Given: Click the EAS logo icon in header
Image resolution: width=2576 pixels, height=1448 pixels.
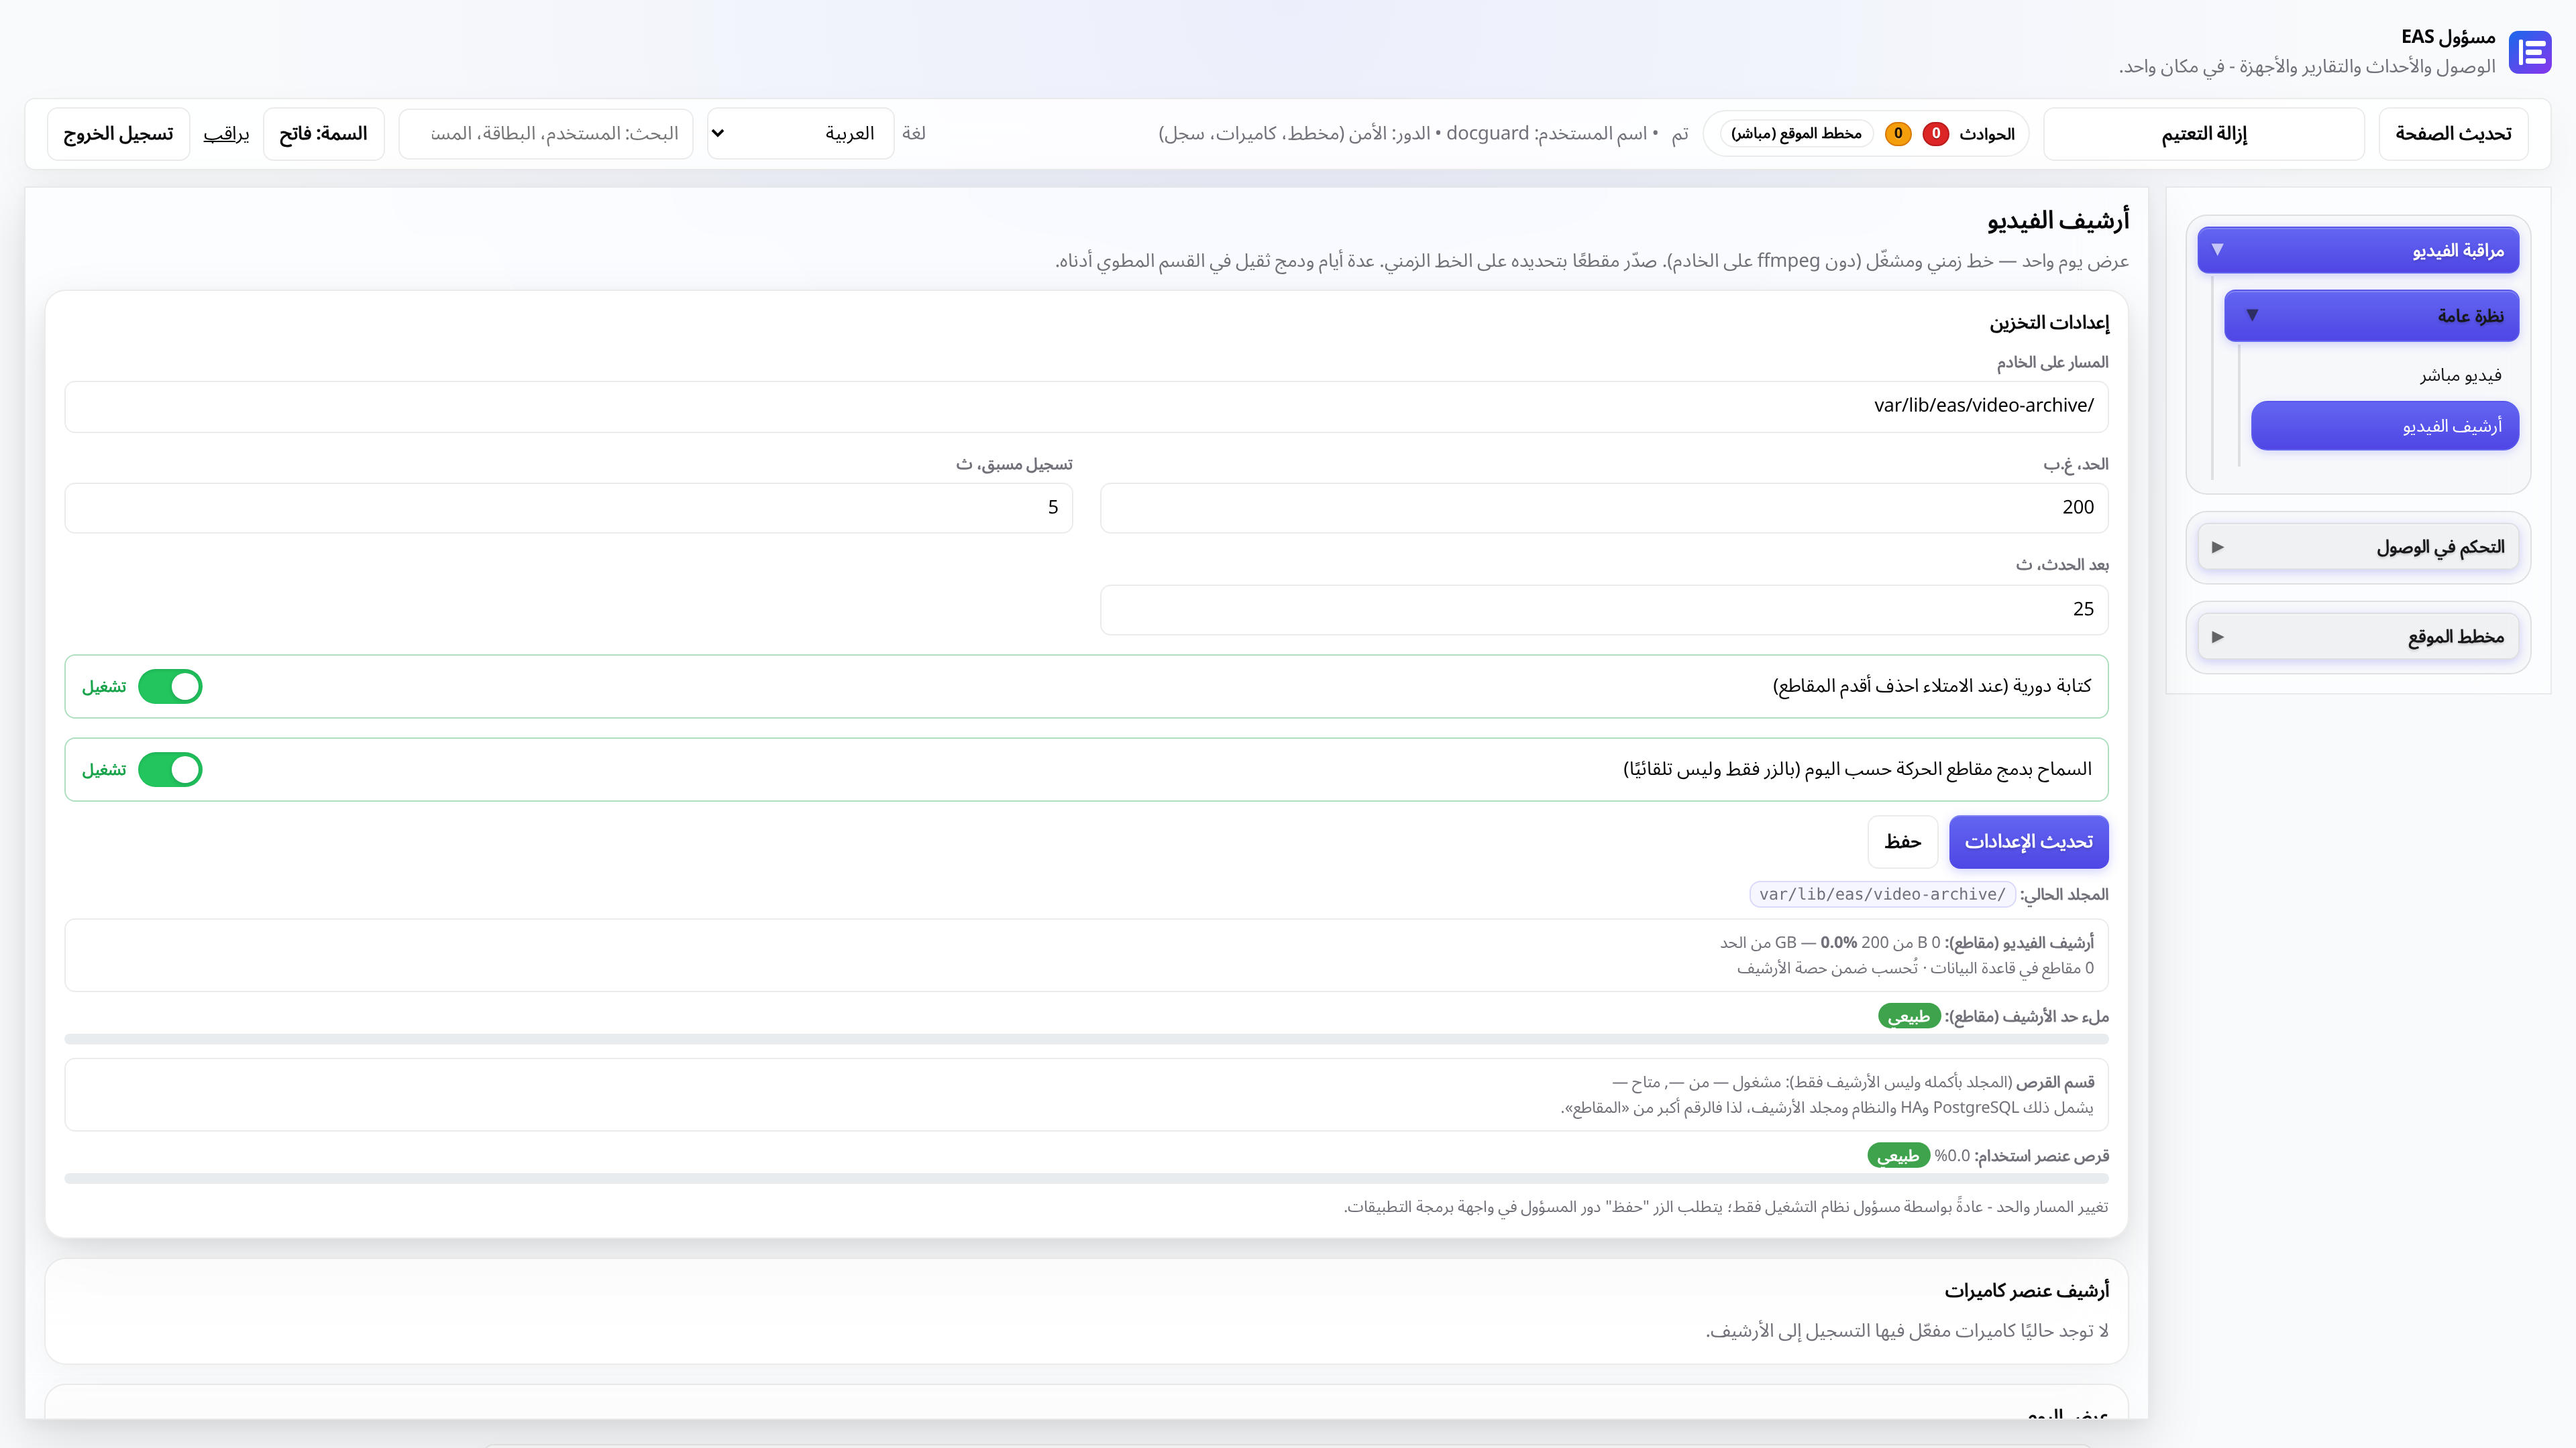Looking at the screenshot, I should [x=2531, y=52].
